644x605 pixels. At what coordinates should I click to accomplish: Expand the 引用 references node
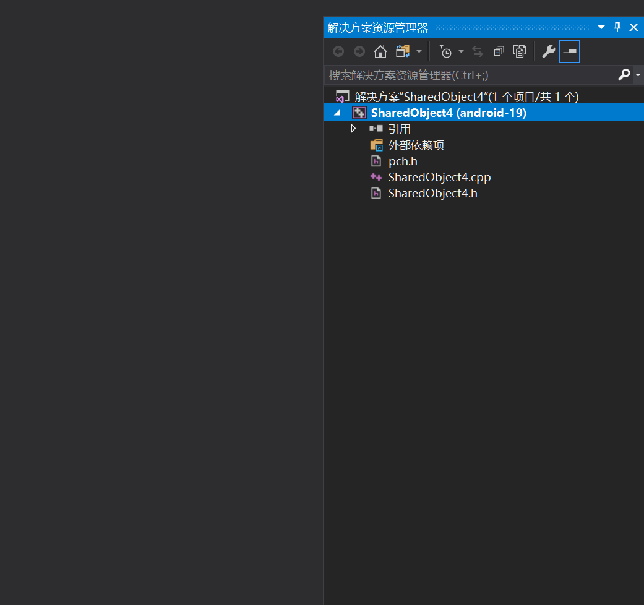pos(353,129)
